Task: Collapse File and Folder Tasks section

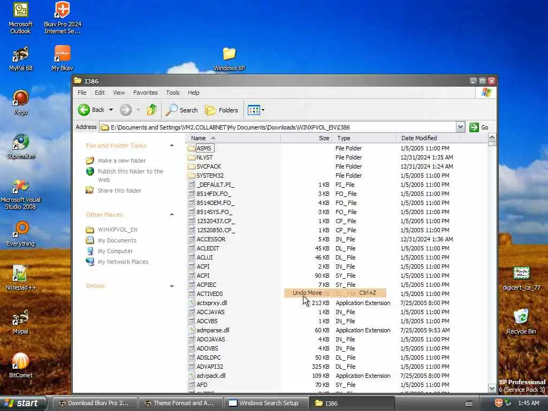Action: [x=172, y=146]
